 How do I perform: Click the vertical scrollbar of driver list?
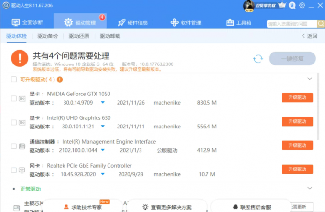pyautogui.click(x=318, y=106)
